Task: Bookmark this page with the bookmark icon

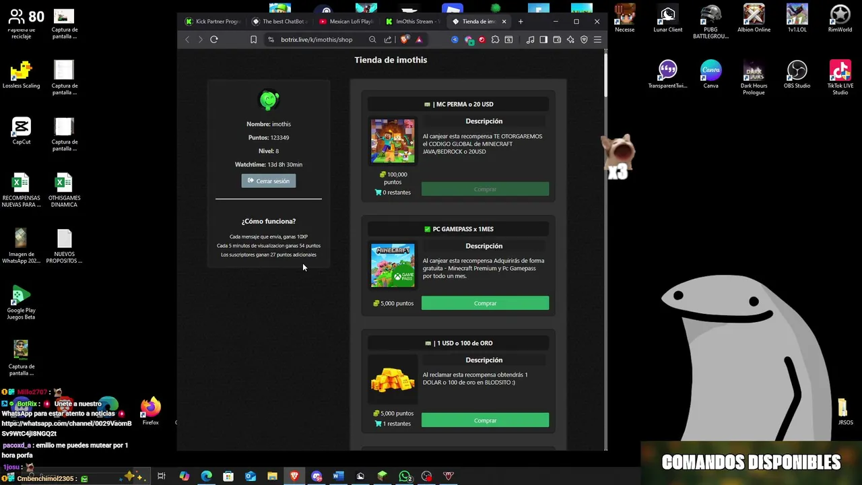Action: coord(253,40)
